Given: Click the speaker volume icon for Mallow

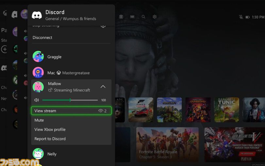Looking at the screenshot, I should pos(37,100).
